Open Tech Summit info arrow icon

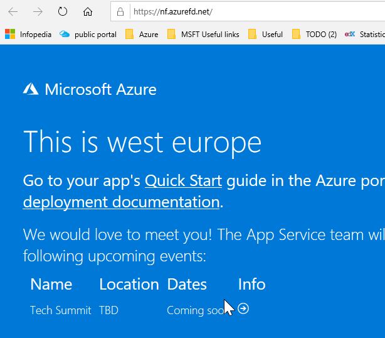point(243,308)
